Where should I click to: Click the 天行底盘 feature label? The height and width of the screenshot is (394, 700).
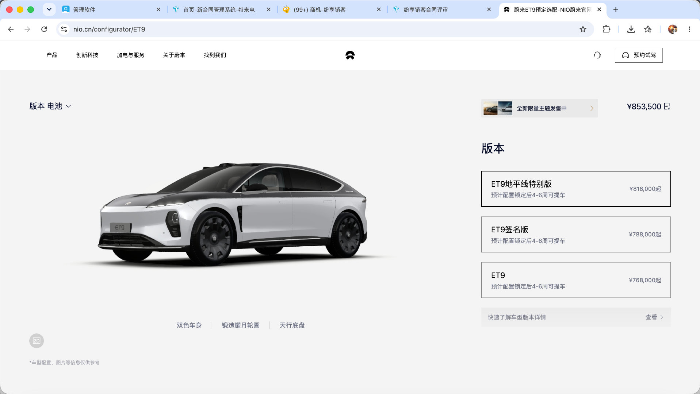[292, 325]
